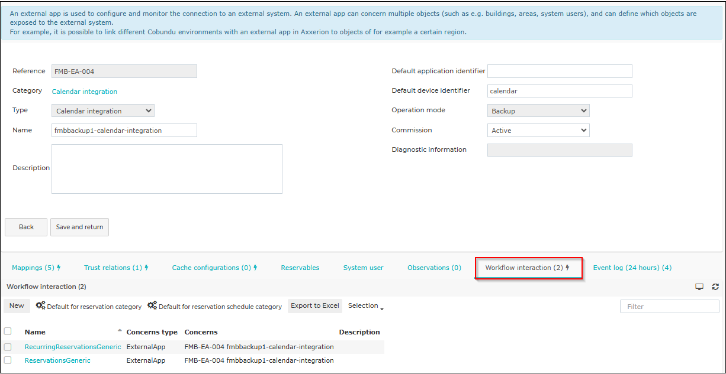Click the Concerns cell in ReservationsGeneric row
The width and height of the screenshot is (726, 374).
259,360
